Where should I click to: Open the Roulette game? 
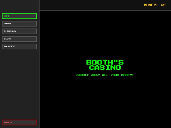click(x=19, y=46)
